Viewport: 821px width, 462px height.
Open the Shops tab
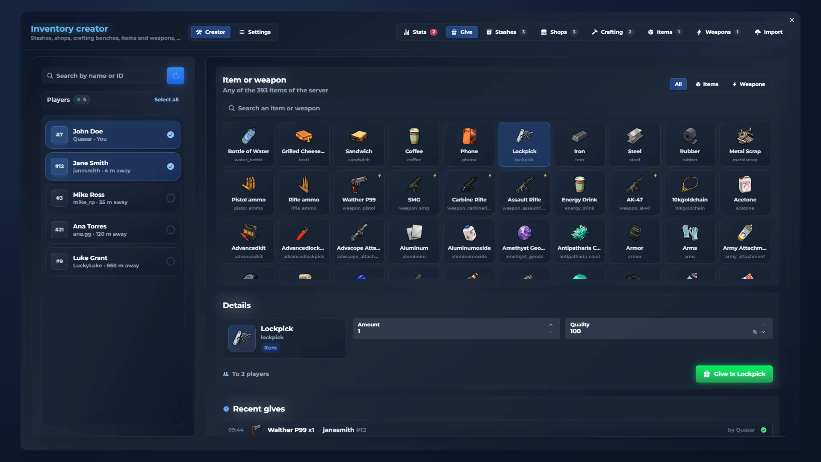559,32
